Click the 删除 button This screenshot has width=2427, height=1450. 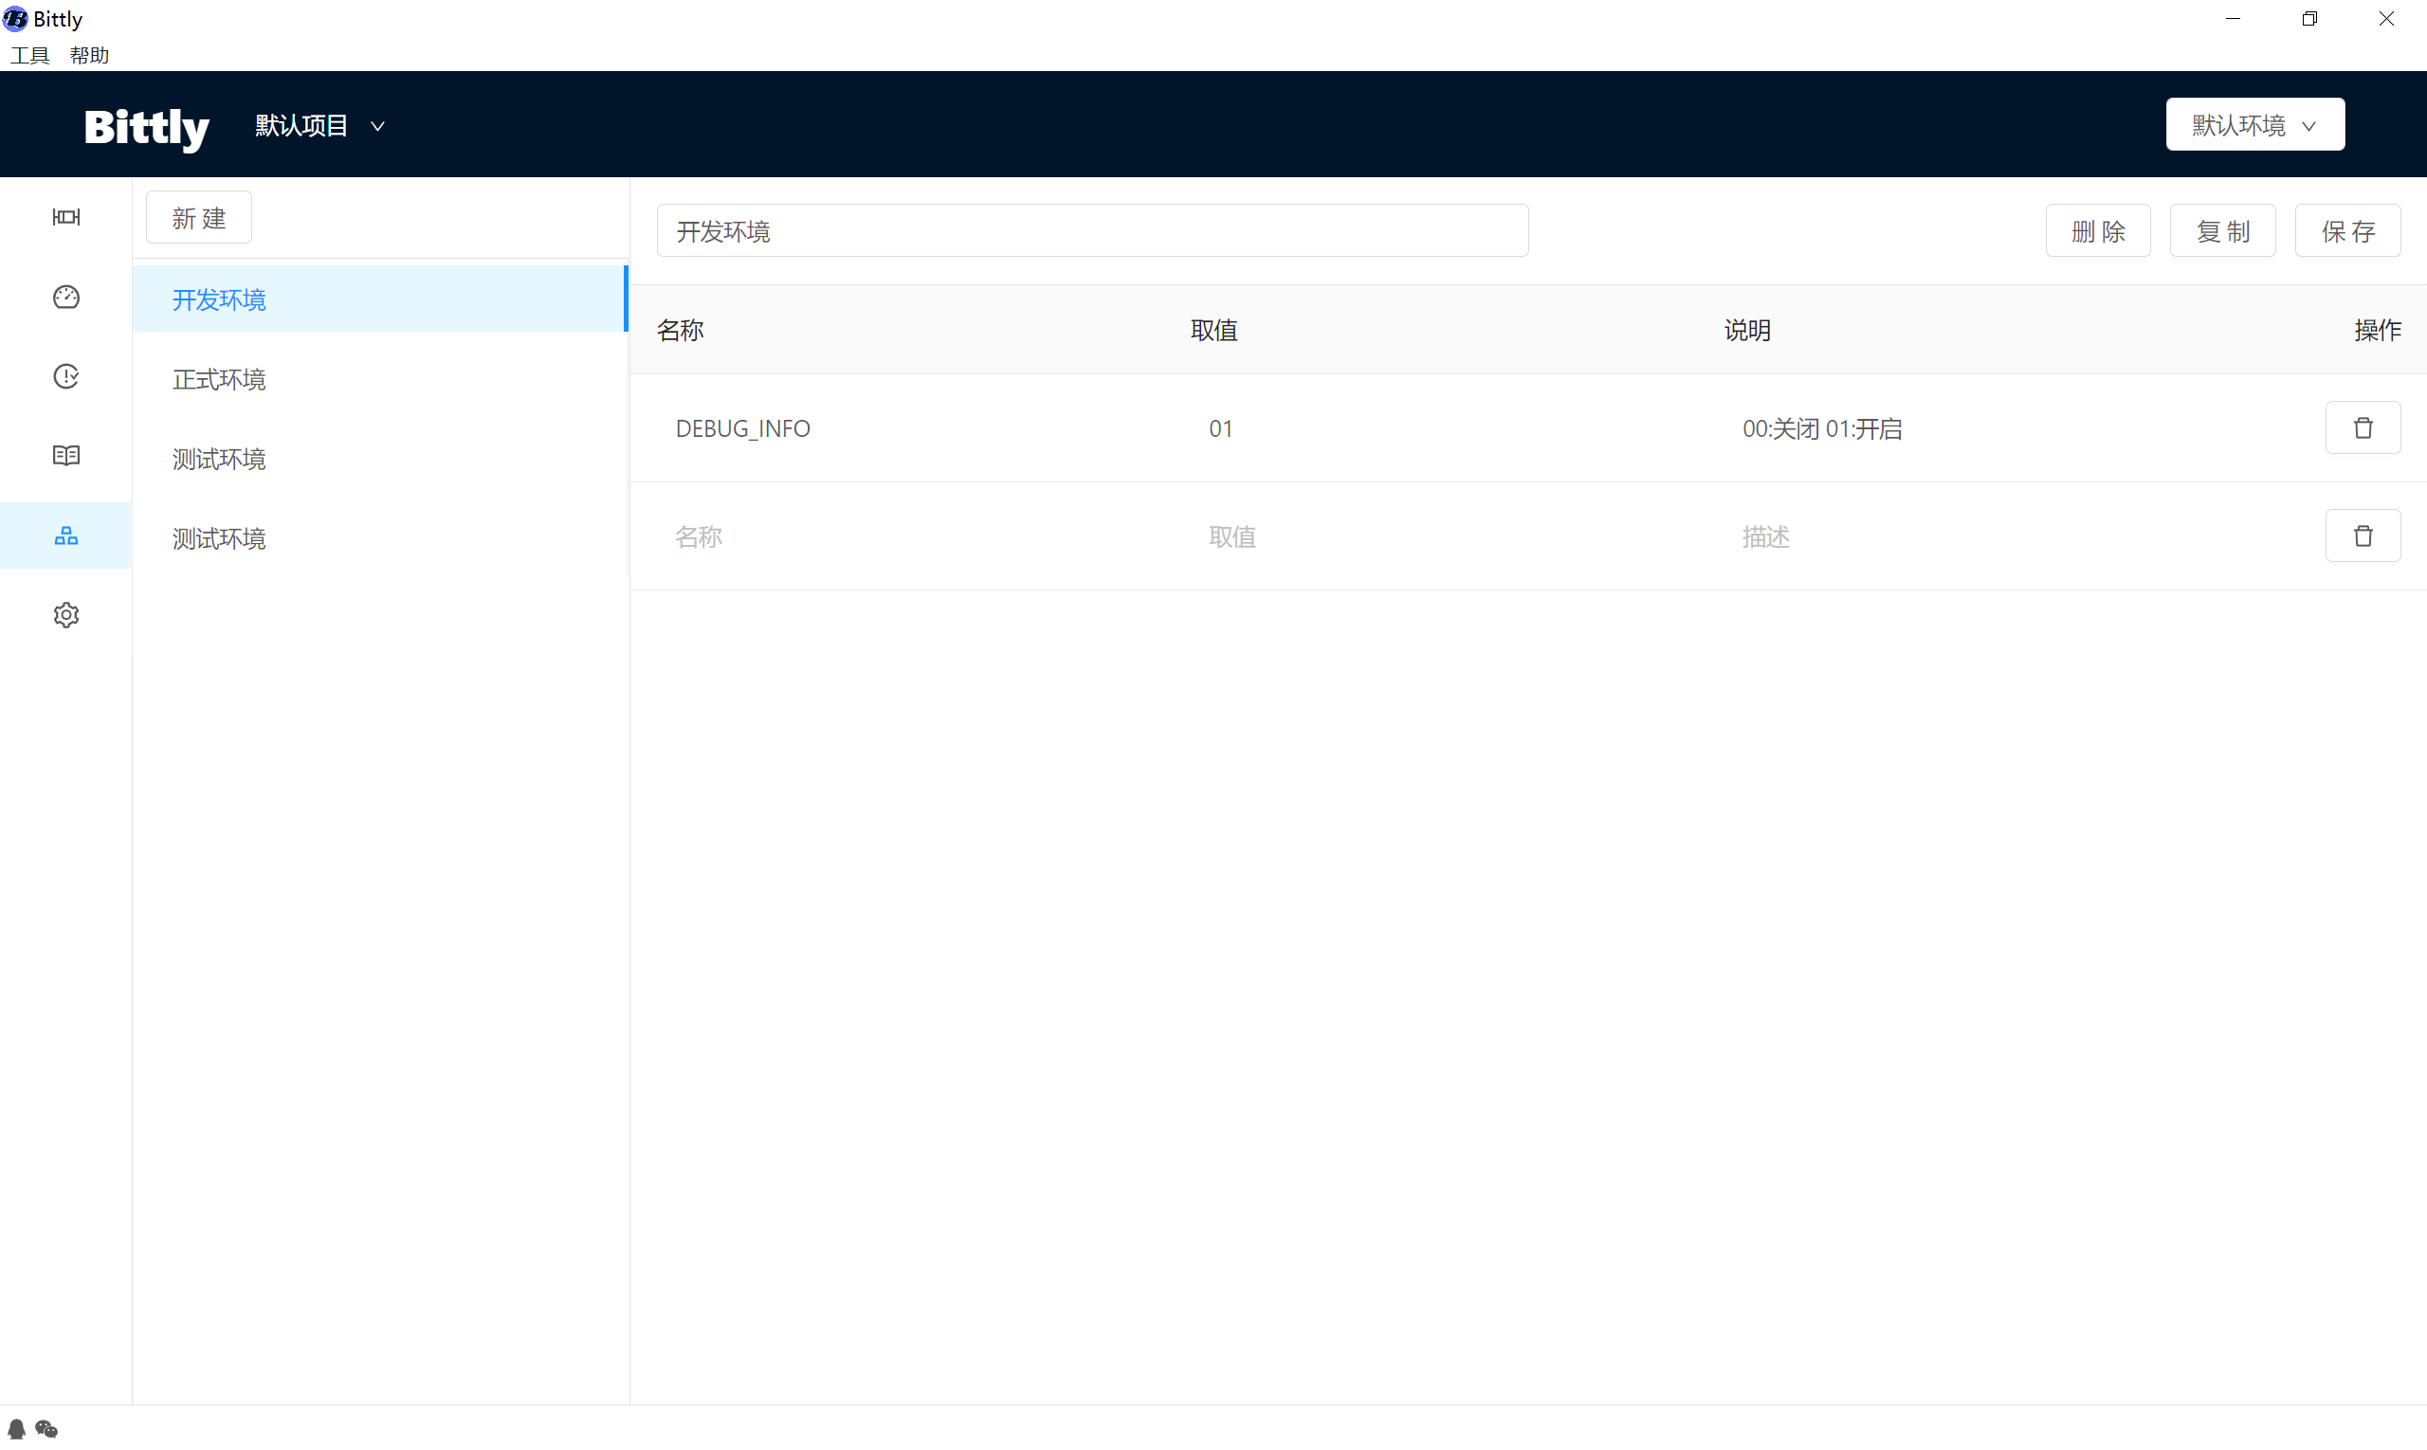pos(2098,231)
